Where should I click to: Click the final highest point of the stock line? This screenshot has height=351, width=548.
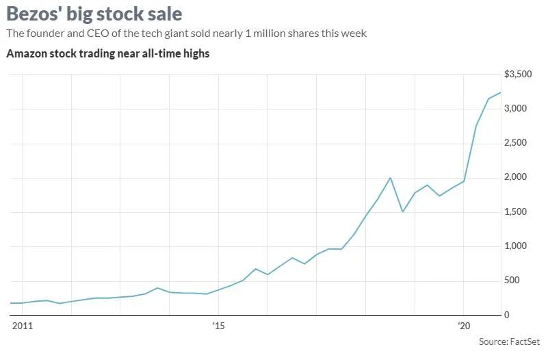(x=501, y=92)
